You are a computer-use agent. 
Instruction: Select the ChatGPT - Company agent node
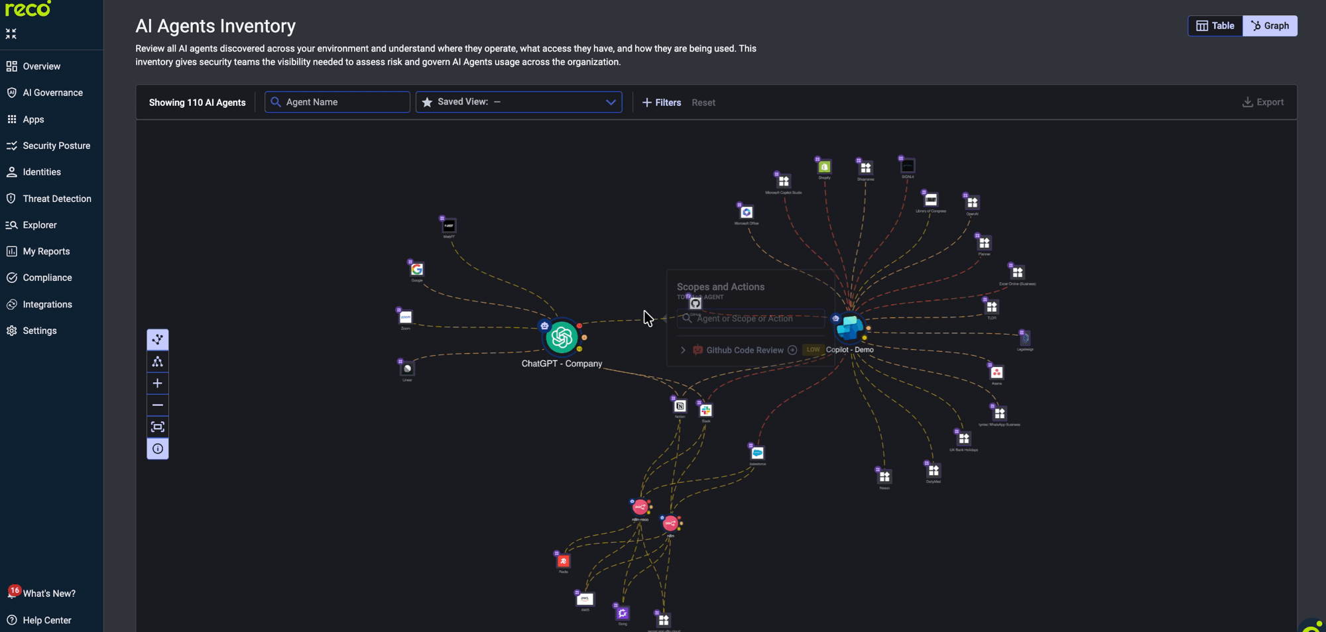(x=562, y=337)
